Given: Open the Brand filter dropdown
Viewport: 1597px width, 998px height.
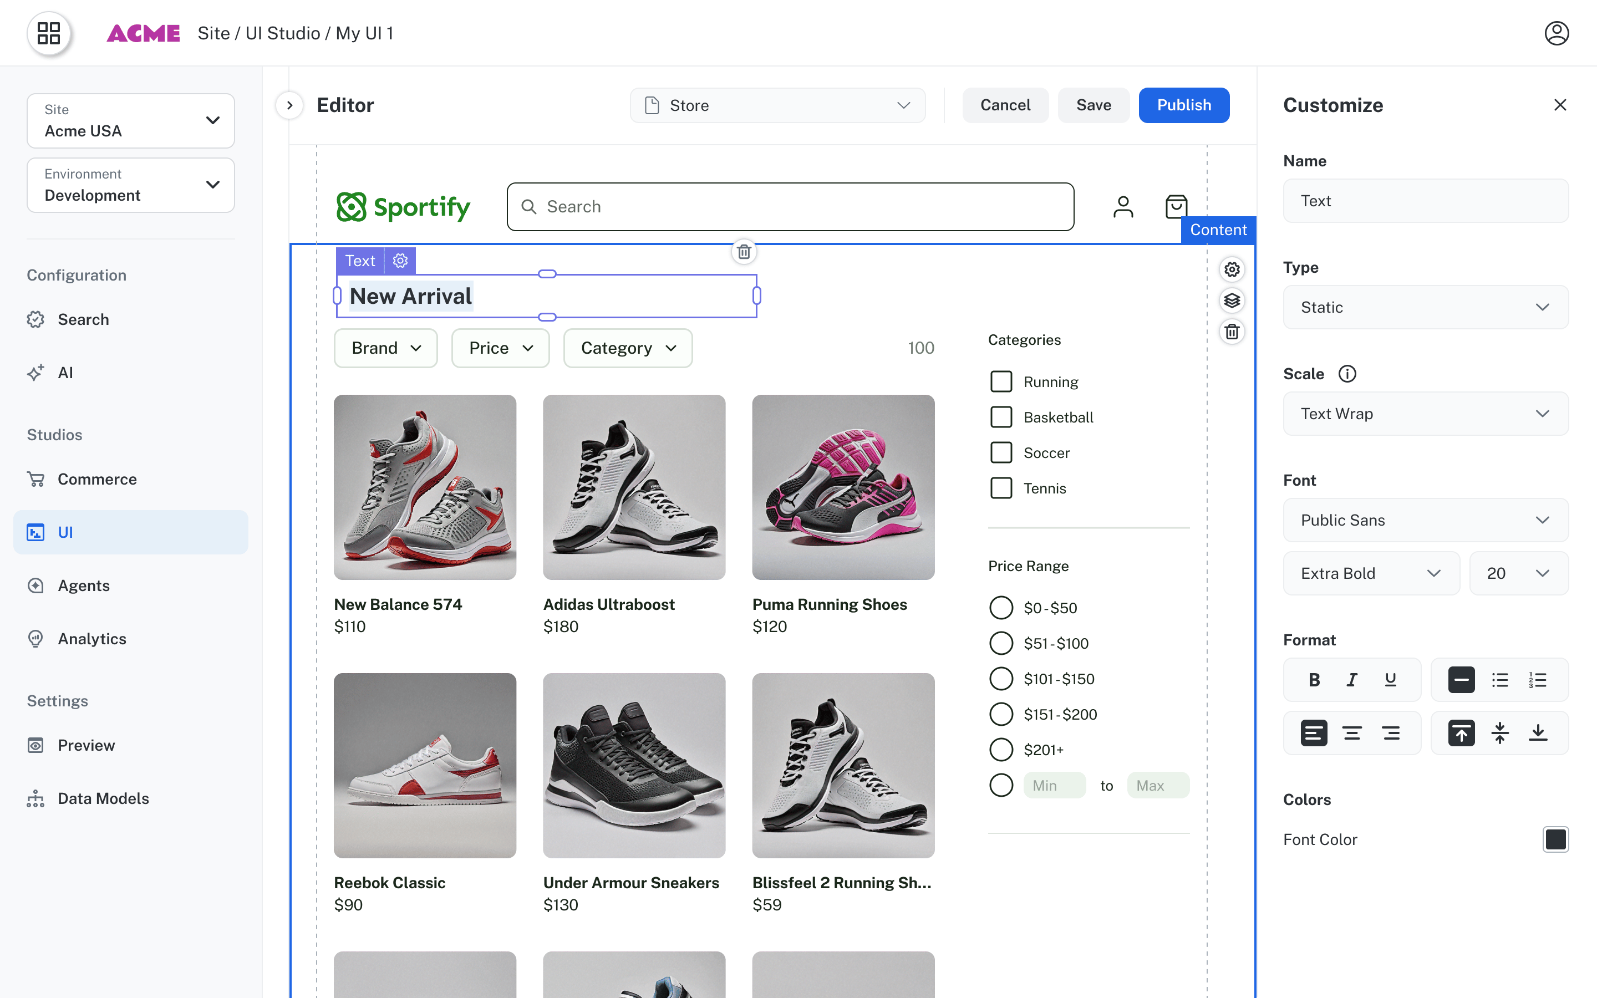Looking at the screenshot, I should (385, 348).
